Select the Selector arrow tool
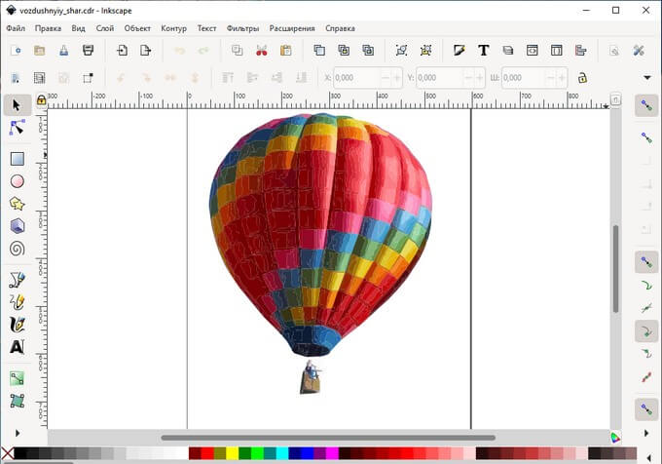662x464 pixels. pyautogui.click(x=17, y=105)
